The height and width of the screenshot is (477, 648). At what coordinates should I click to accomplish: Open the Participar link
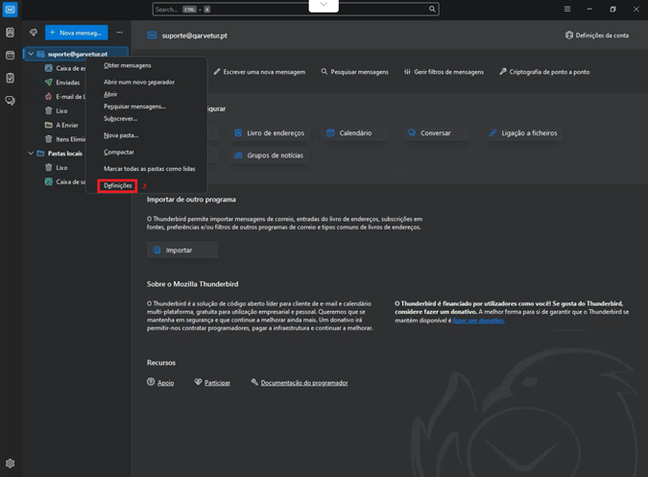point(217,383)
